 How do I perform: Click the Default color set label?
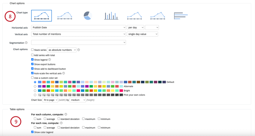(170, 82)
